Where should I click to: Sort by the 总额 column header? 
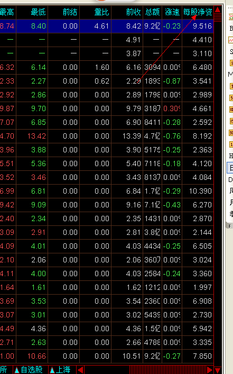tap(152, 12)
